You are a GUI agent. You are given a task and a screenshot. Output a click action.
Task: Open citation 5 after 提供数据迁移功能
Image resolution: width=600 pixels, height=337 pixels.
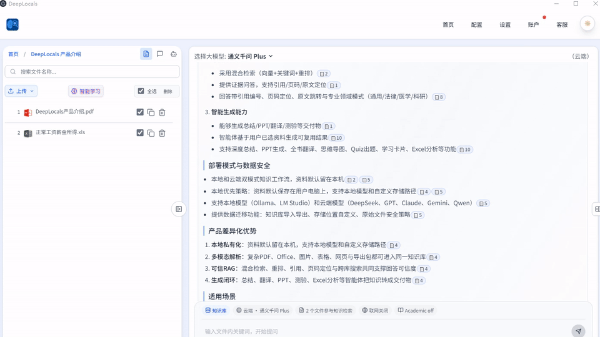[x=417, y=215]
